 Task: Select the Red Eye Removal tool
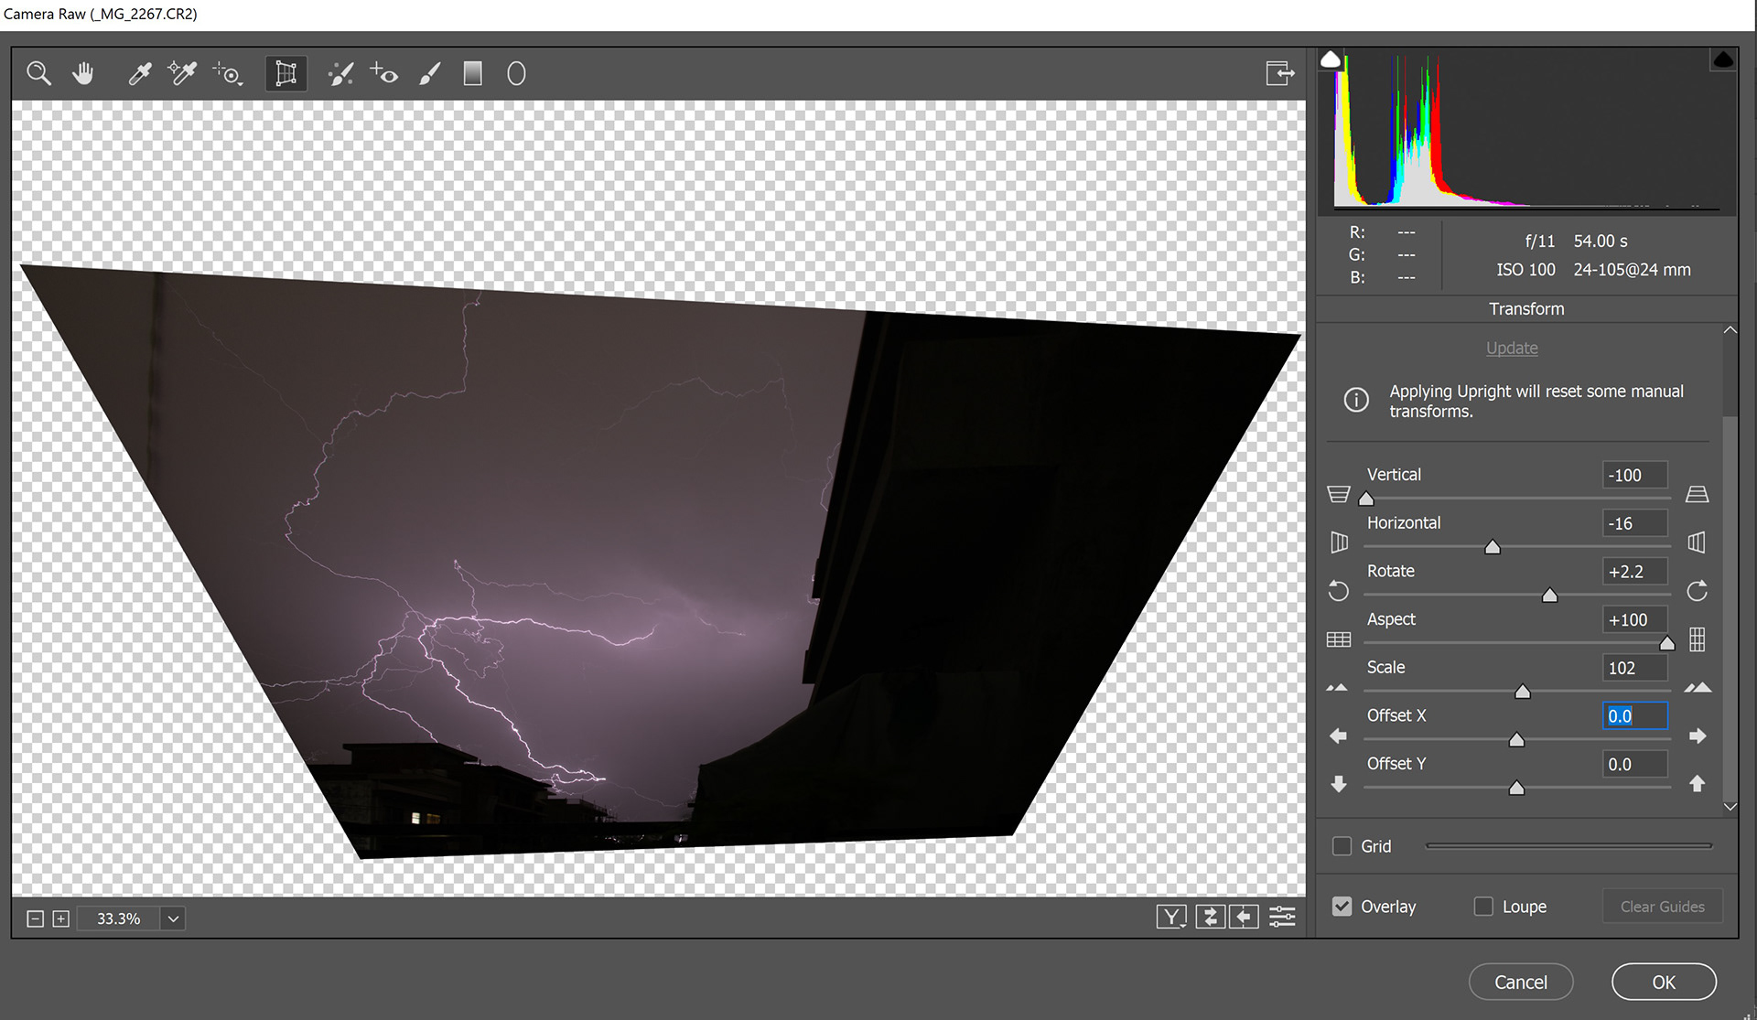pos(384,73)
